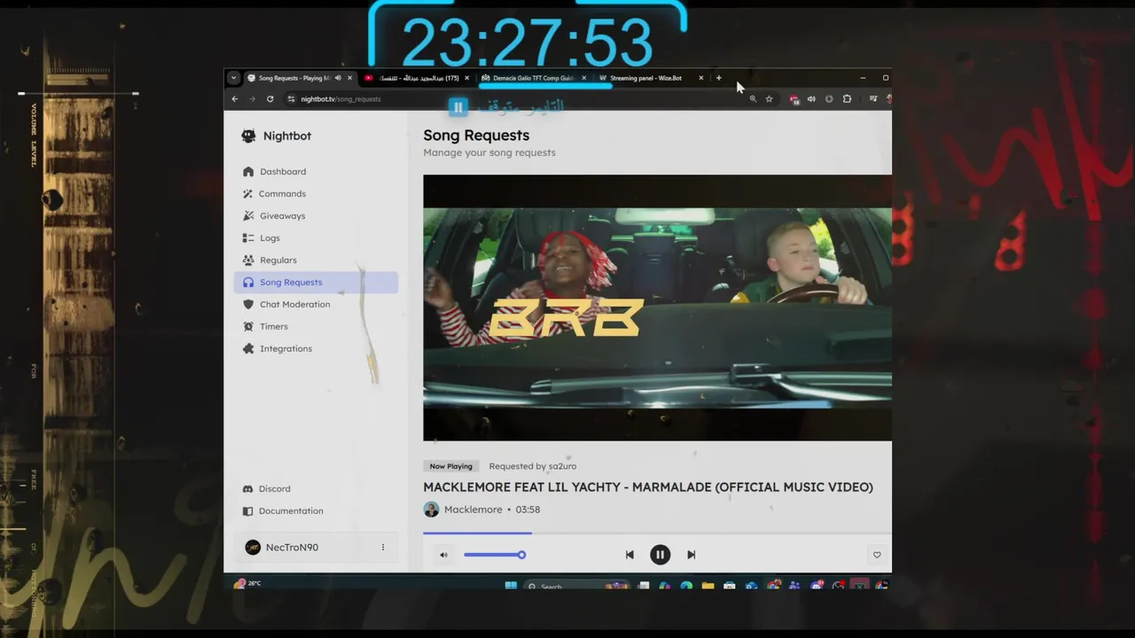Open NecTroN90 account options menu
This screenshot has height=638, width=1135.
tap(383, 547)
